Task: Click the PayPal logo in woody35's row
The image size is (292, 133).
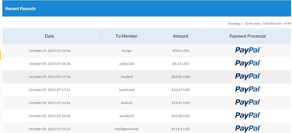Action: pos(248,116)
